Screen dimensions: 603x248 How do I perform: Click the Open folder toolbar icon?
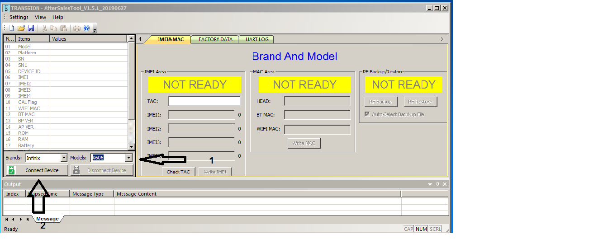(21, 28)
